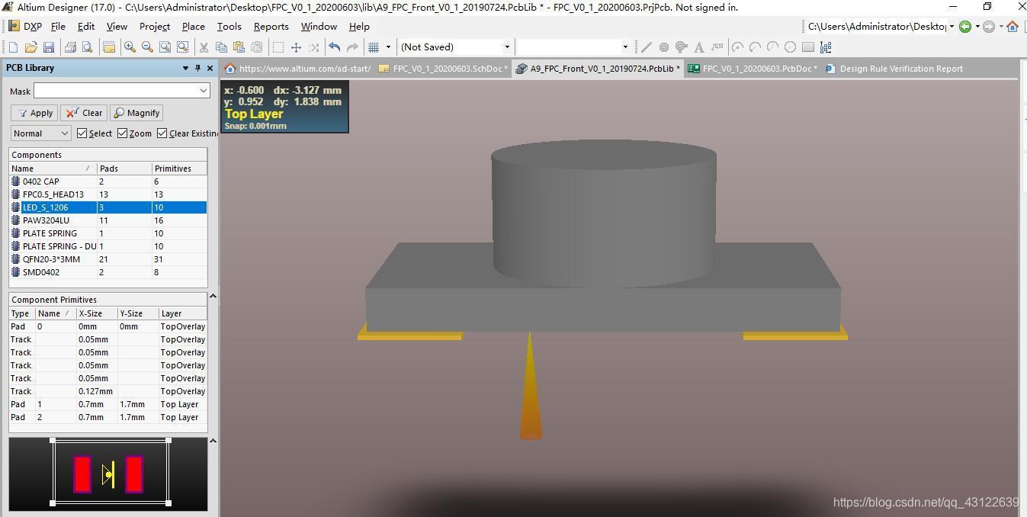
Task: Click the Magnify button
Action: [136, 113]
